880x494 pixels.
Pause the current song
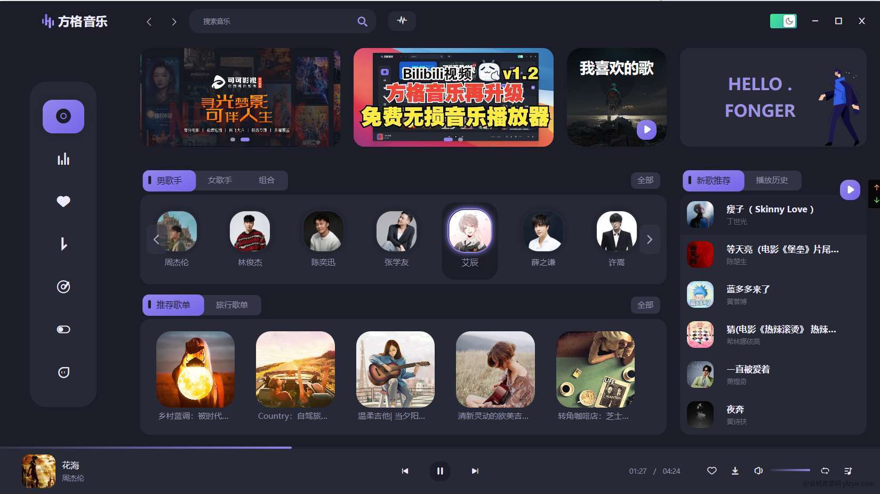440,471
